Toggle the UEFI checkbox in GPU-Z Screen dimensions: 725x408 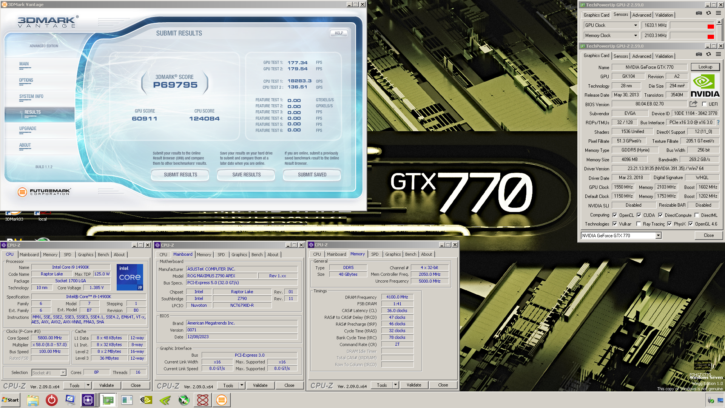[x=704, y=104]
